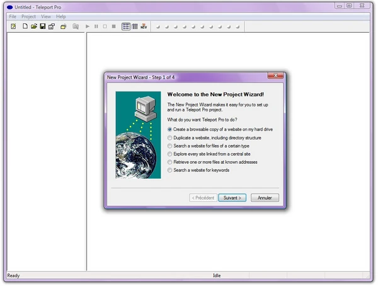Launch the New Project Wizard toolbar icon
This screenshot has width=378, height=286.
click(x=13, y=26)
